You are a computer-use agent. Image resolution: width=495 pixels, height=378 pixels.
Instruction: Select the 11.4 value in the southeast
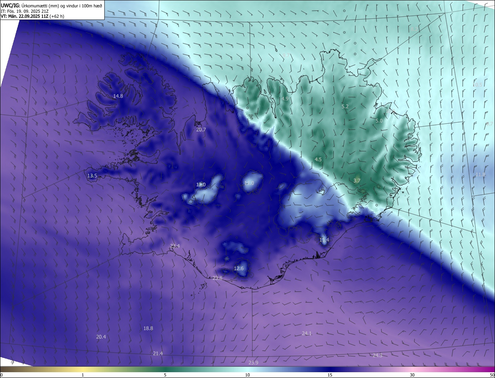pyautogui.click(x=324, y=240)
